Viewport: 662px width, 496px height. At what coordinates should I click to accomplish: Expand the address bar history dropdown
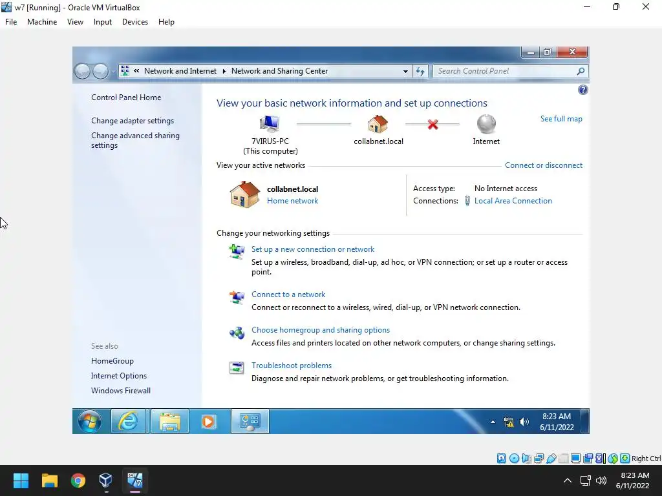tap(405, 71)
